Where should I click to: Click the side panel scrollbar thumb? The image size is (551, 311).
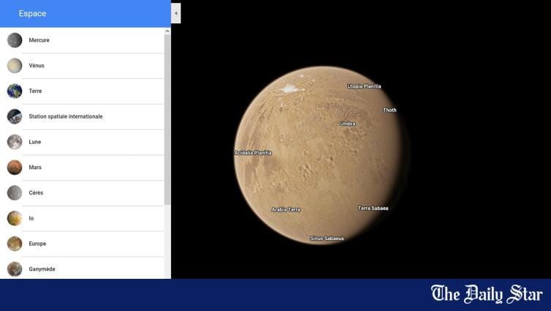[x=167, y=119]
